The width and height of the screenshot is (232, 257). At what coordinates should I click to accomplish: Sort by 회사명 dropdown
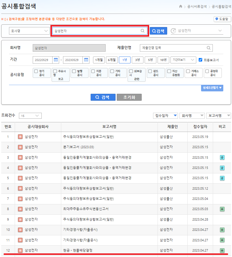tap(192, 115)
